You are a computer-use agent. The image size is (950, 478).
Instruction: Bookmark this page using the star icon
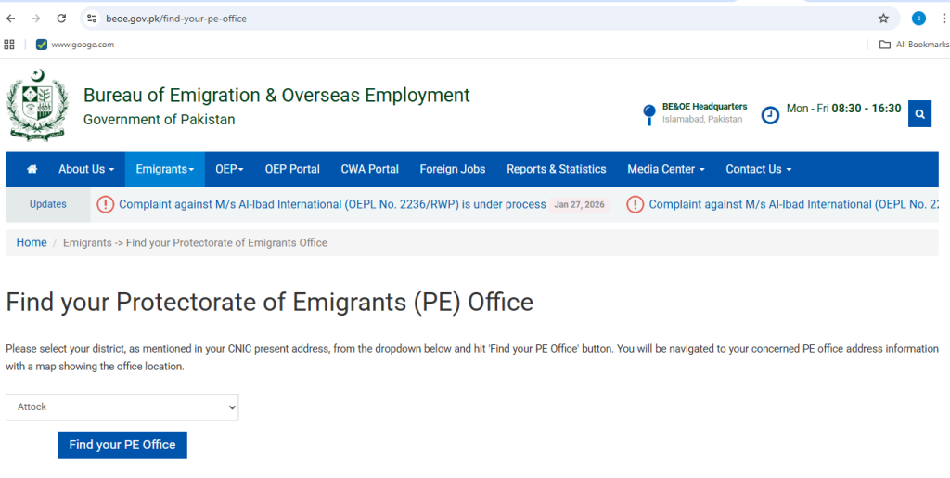coord(883,19)
